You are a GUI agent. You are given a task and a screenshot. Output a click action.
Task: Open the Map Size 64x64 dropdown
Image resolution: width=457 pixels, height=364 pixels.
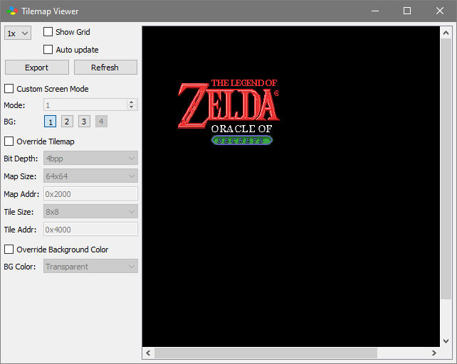pyautogui.click(x=90, y=176)
